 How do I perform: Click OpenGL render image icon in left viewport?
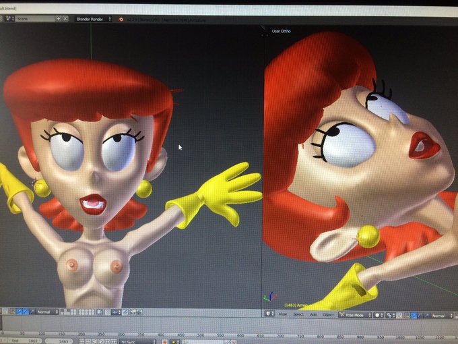pos(133,312)
